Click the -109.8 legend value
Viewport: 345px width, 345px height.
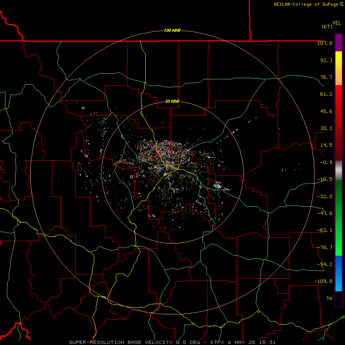[323, 281]
